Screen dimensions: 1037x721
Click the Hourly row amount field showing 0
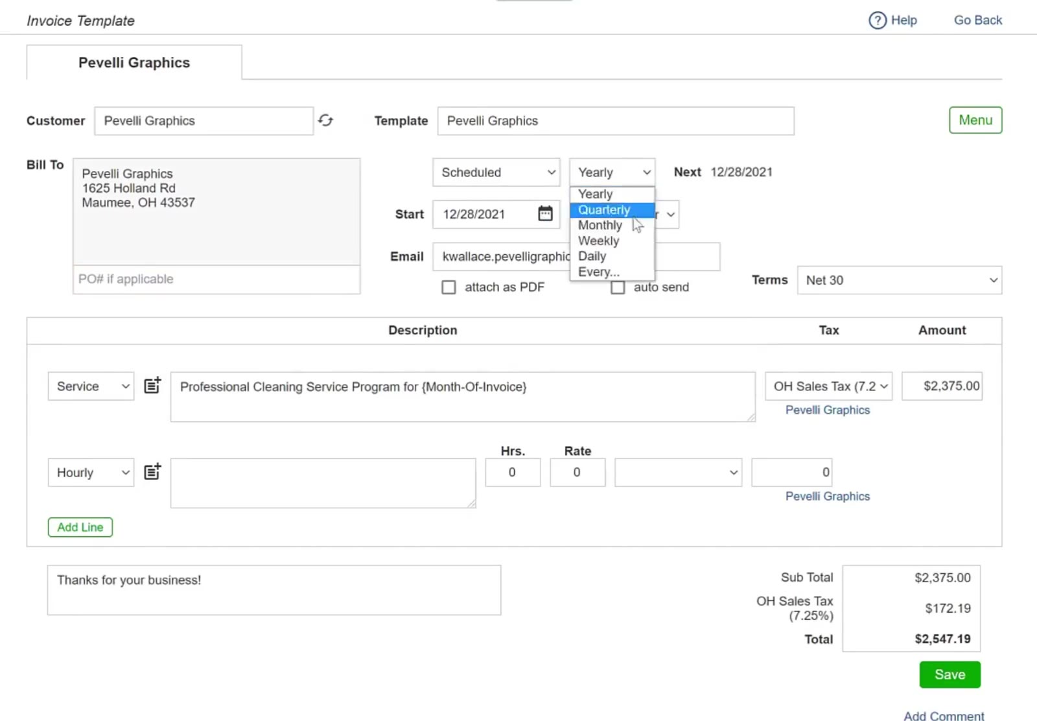[x=791, y=473]
